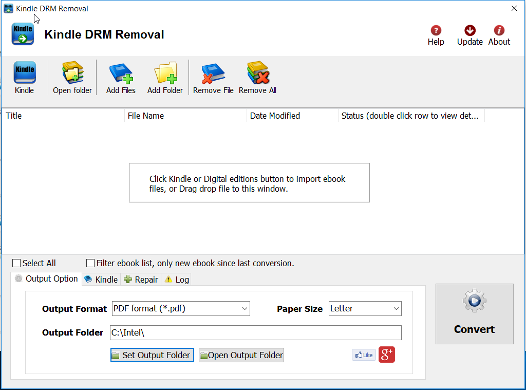526x390 pixels.
Task: Click the Kindle import toolbar icon
Action: tap(24, 73)
